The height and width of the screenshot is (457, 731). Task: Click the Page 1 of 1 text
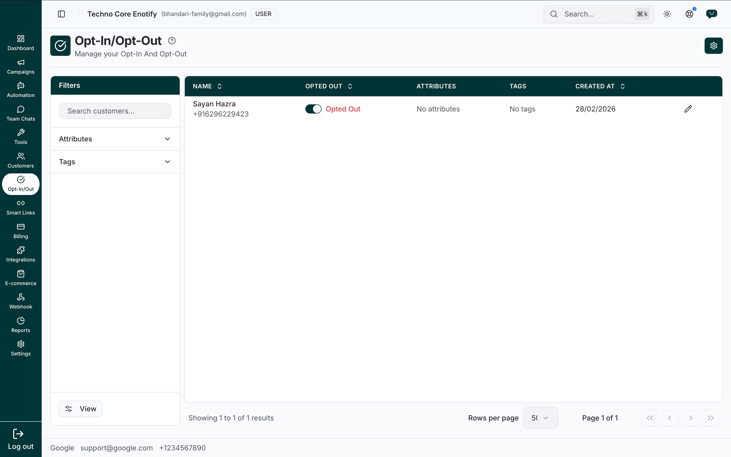point(600,418)
